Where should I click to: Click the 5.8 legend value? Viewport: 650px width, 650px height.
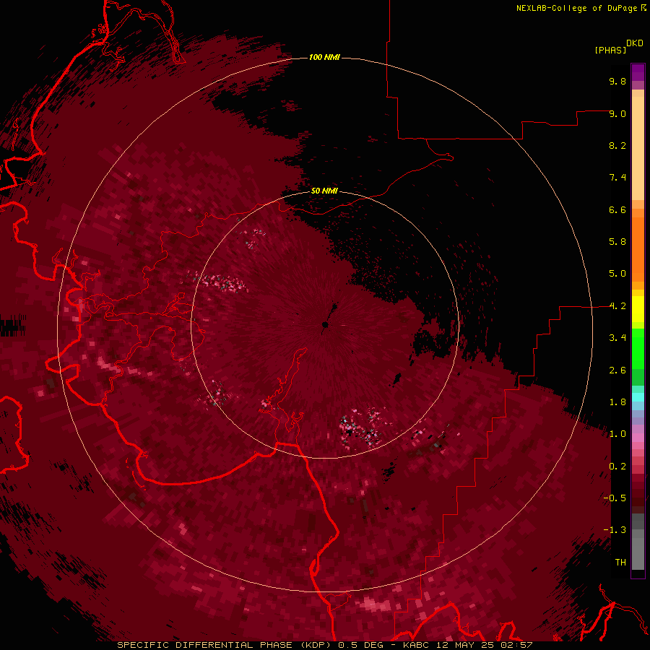click(617, 242)
